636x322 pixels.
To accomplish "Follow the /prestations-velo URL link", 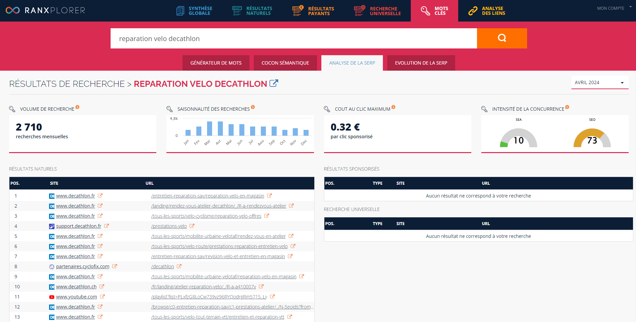I will pos(169,226).
